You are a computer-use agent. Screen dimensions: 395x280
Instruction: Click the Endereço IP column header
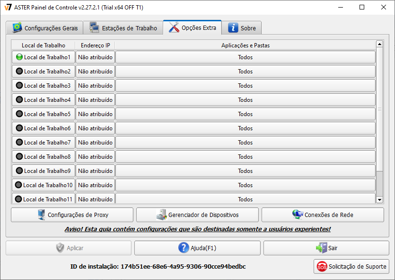coord(95,45)
